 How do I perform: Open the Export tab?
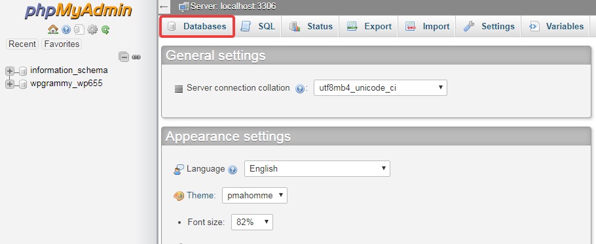coord(368,26)
